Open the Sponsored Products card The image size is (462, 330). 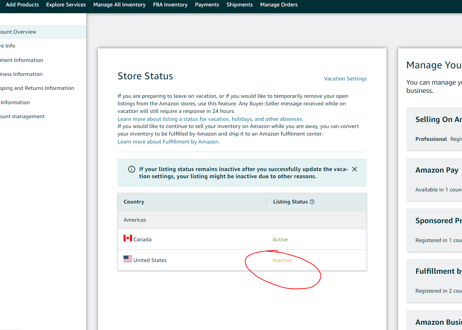(434, 230)
